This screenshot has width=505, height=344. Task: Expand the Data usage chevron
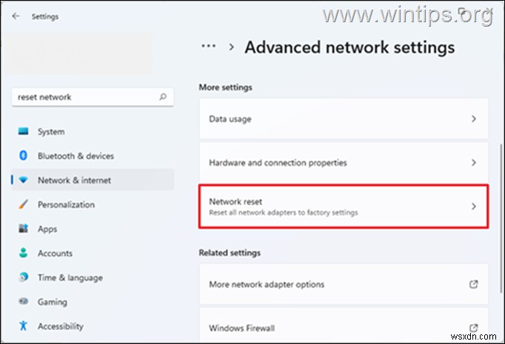click(474, 118)
